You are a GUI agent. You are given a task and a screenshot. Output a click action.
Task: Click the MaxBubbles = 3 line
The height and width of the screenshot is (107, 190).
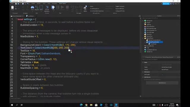pyautogui.click(x=29, y=36)
